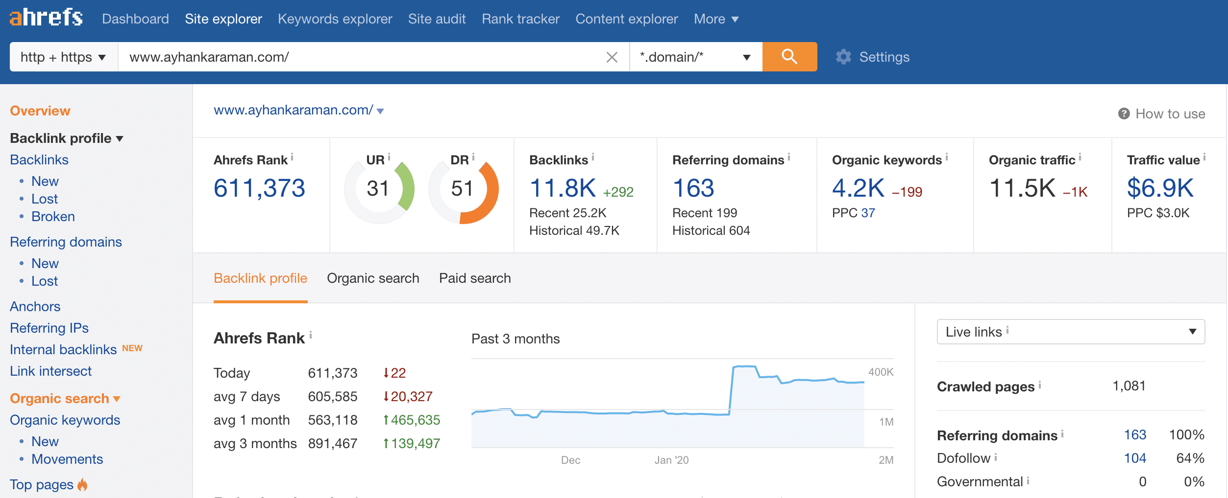Click the orange search magnifier button

tap(789, 57)
